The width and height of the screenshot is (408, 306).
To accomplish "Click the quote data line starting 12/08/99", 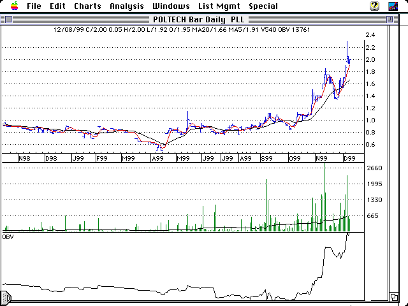I will pos(182,30).
